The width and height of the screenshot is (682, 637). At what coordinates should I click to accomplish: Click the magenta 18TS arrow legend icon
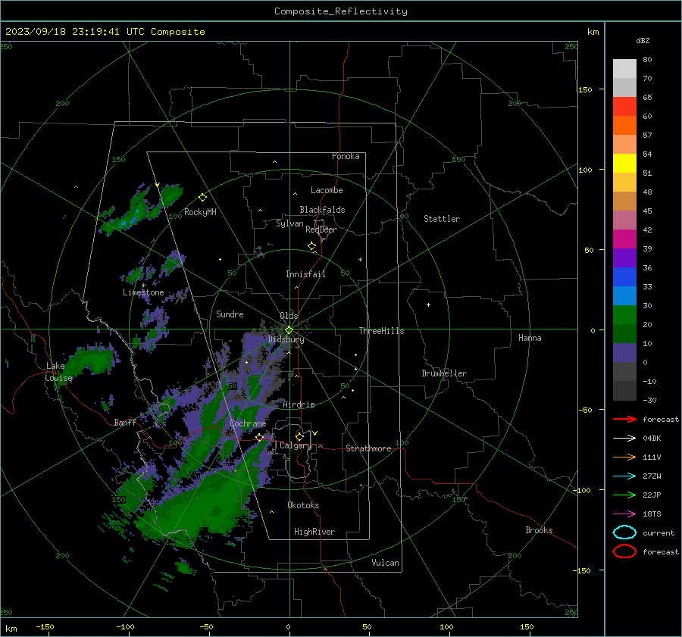pyautogui.click(x=624, y=514)
